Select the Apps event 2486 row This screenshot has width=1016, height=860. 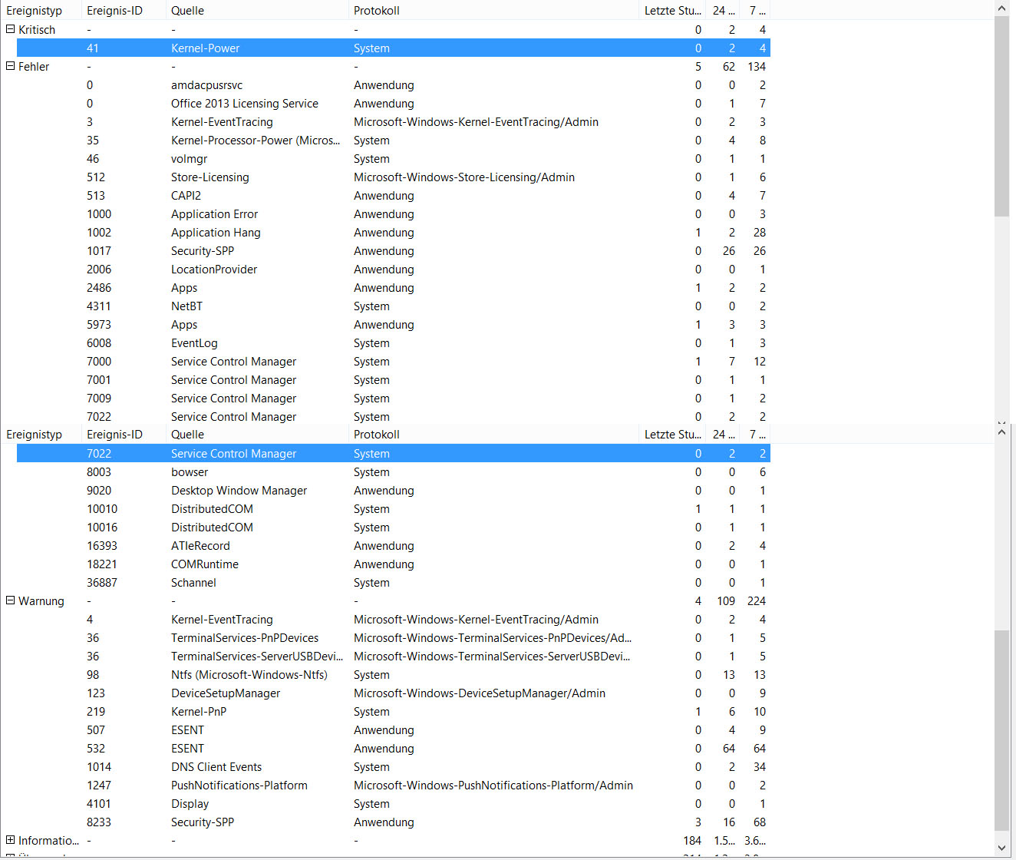pos(393,287)
